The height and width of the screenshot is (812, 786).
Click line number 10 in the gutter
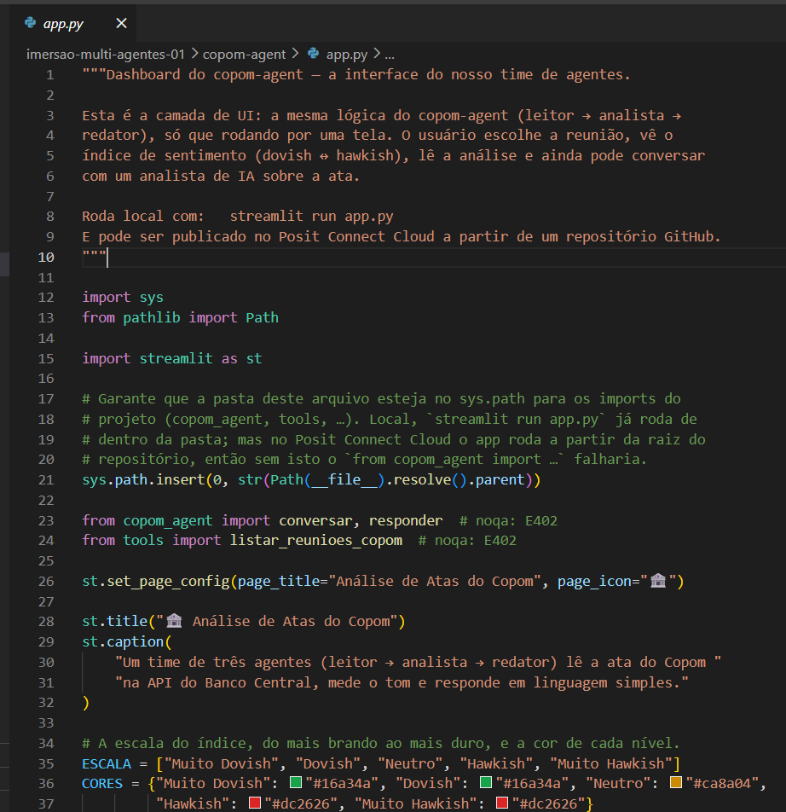pyautogui.click(x=46, y=258)
